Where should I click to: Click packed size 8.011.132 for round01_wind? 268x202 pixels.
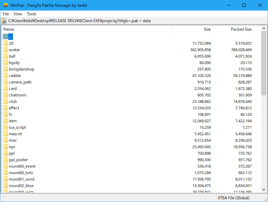point(243,179)
